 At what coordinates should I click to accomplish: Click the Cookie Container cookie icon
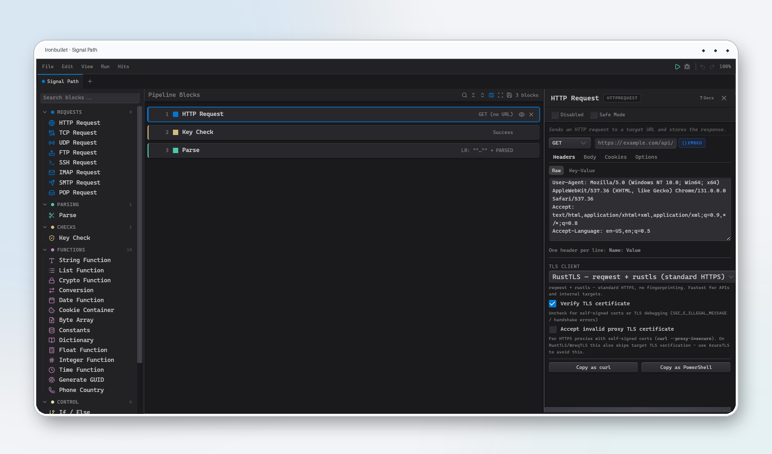[x=52, y=310]
